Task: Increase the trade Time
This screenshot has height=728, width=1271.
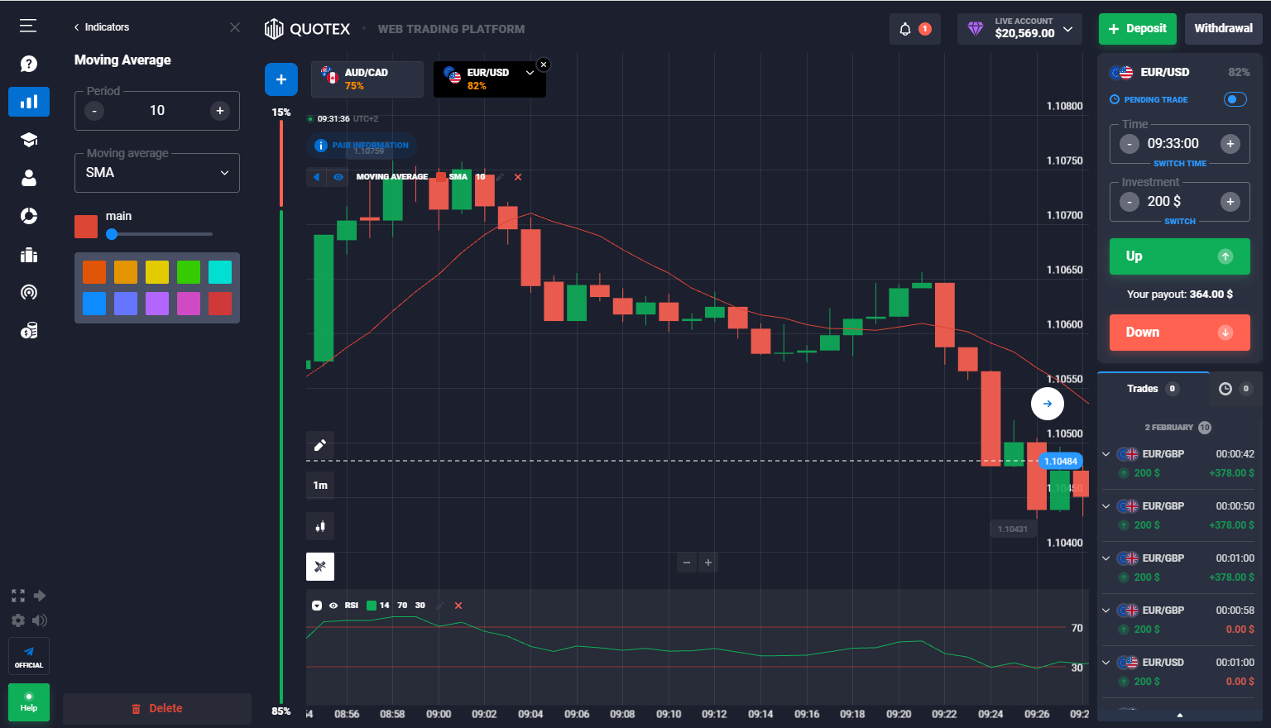Action: pos(1230,144)
